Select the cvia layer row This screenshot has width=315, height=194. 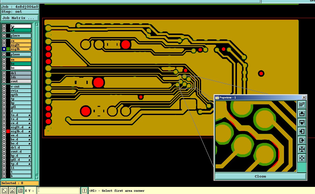coord(21,91)
